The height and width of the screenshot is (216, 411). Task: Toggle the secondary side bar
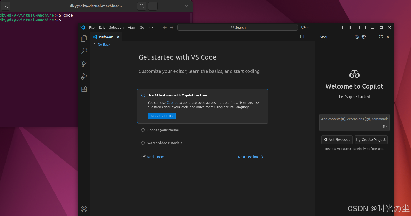(365, 27)
